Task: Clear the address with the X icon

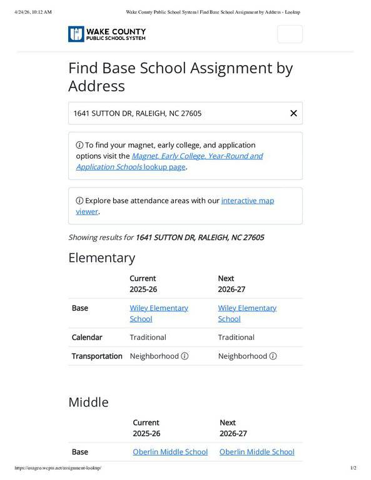Action: coord(293,113)
